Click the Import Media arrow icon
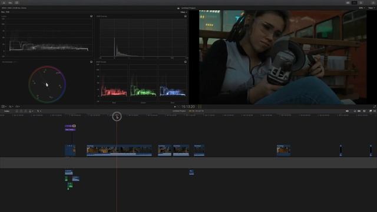This screenshot has width=377, height=212. point(4,2)
